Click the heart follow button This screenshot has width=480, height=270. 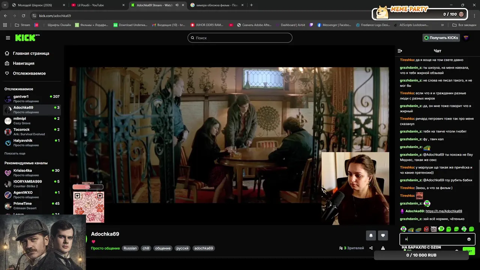[383, 235]
